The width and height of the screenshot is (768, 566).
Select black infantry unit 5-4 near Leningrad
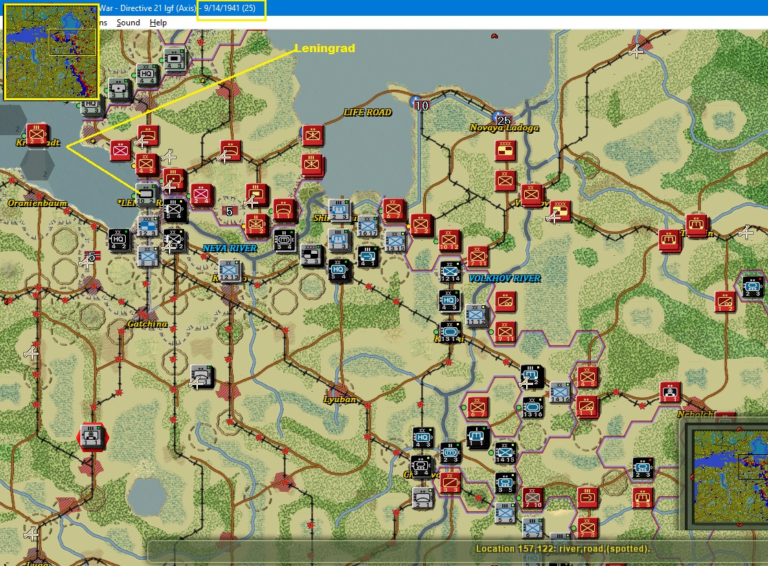point(174,210)
